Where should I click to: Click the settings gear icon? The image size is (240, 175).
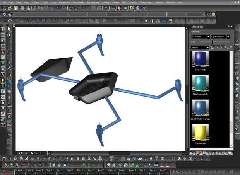4,14
